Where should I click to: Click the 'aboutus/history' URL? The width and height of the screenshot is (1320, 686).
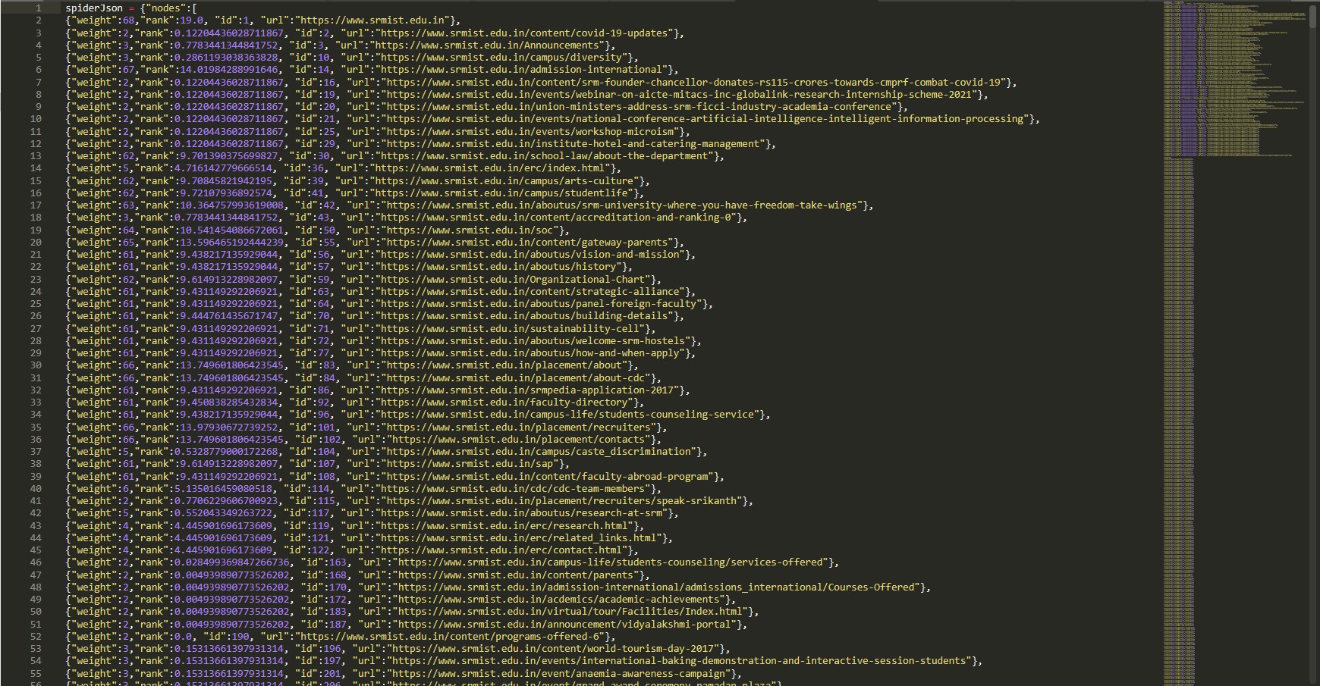coord(498,267)
